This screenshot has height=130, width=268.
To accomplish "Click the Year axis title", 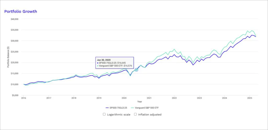I will click(139, 102).
